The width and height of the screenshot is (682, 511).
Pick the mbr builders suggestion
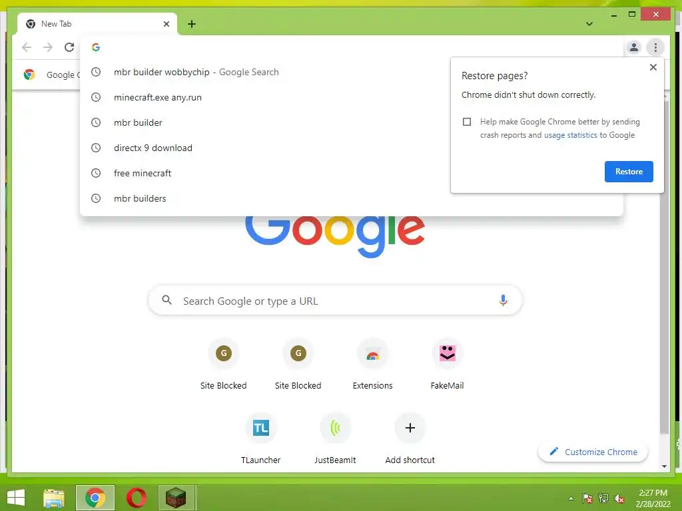(x=352, y=198)
